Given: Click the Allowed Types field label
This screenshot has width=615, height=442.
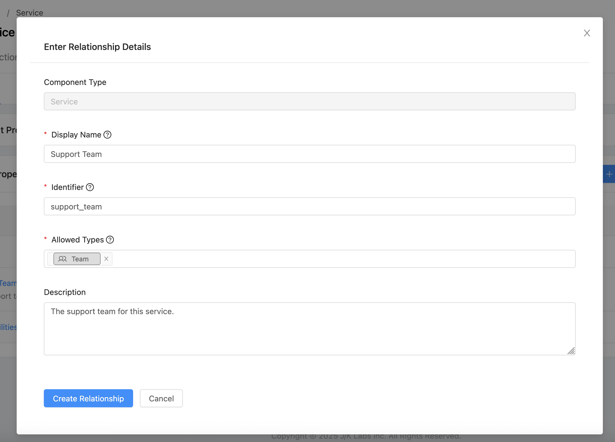Looking at the screenshot, I should [x=77, y=240].
